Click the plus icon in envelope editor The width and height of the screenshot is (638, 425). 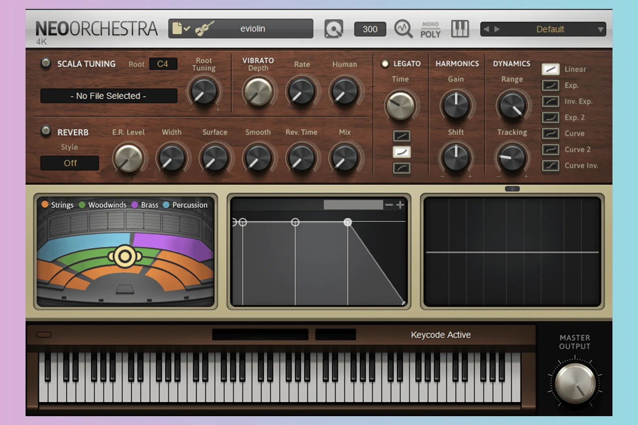point(400,205)
